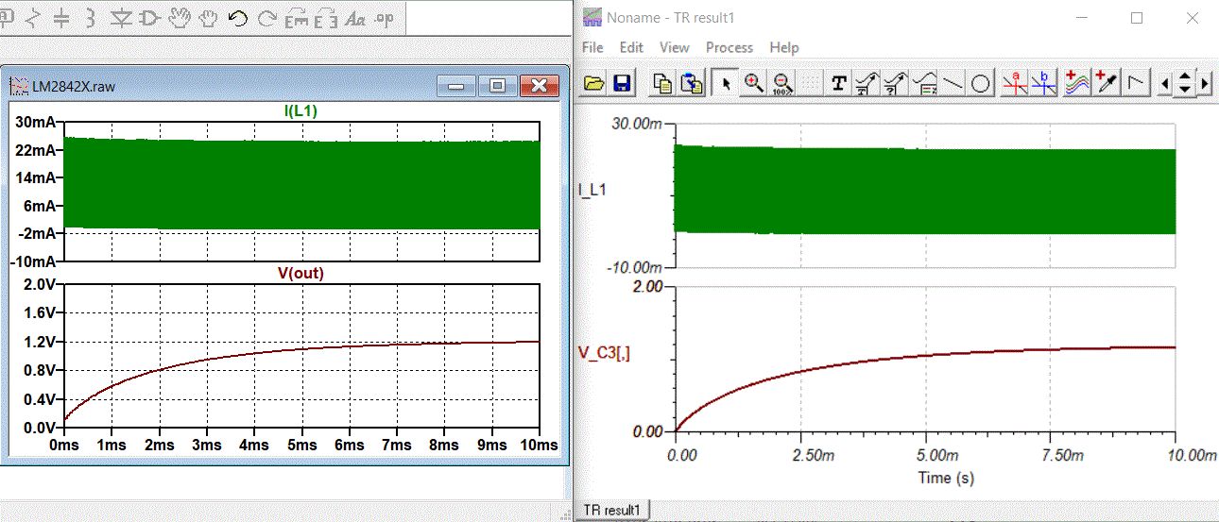Minimize the LM2842X.raw waveform window
1219x522 pixels.
(x=457, y=86)
